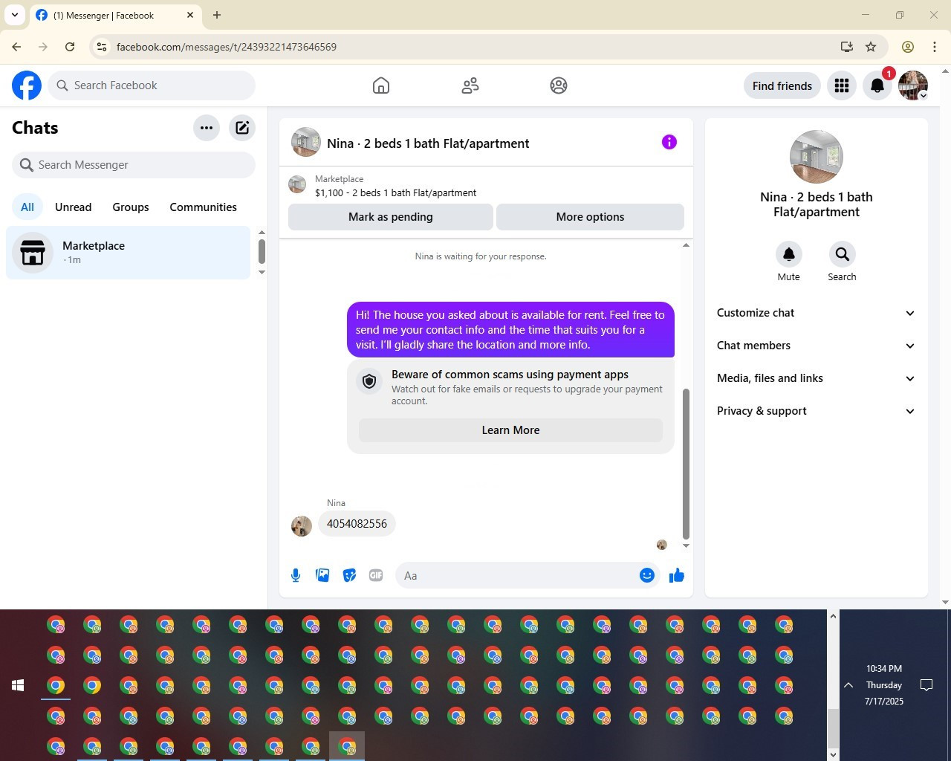Go back to the previous page
The width and height of the screenshot is (951, 761).
(x=16, y=47)
